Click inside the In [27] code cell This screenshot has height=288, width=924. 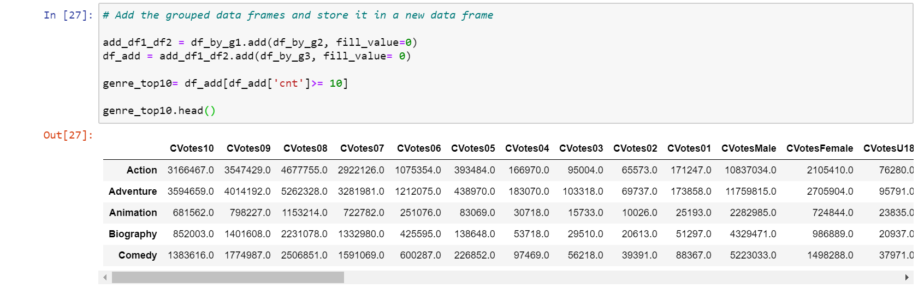pyautogui.click(x=506, y=63)
